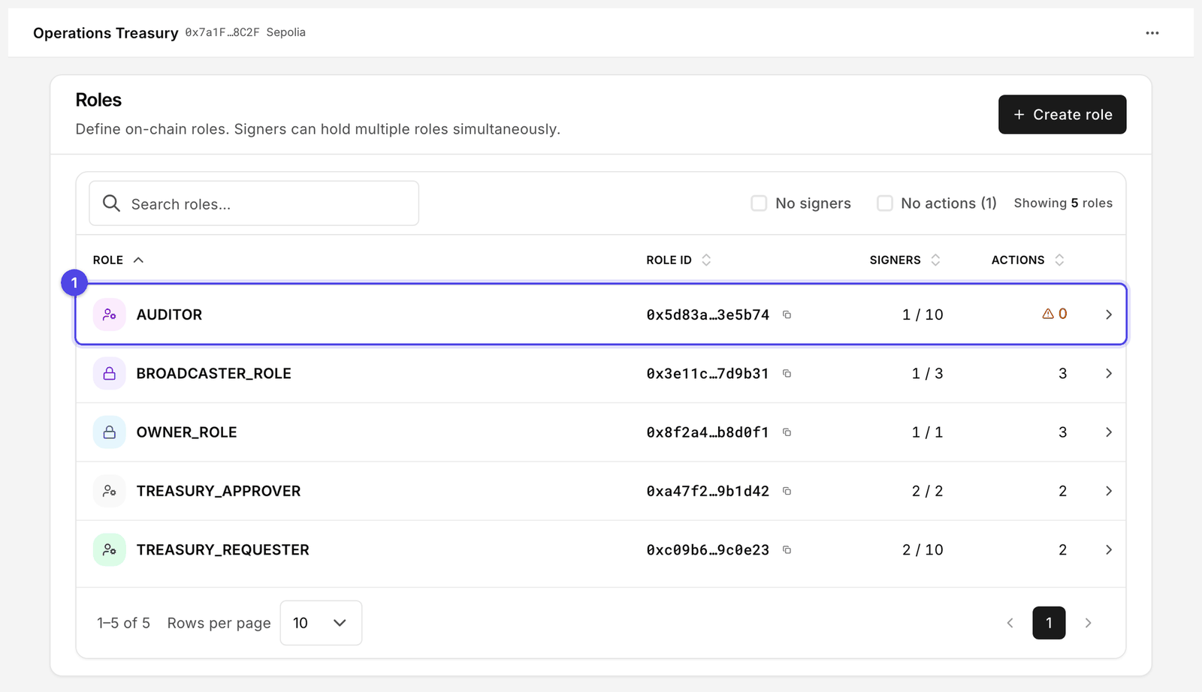1202x692 pixels.
Task: Open the three-dot more options menu
Action: point(1152,33)
